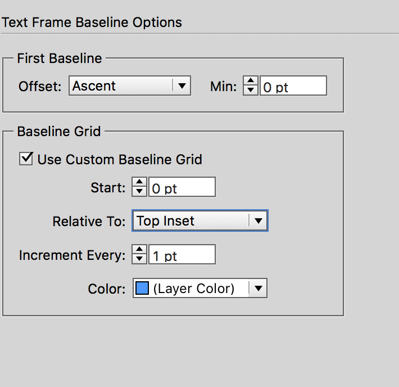Disable the Use Custom Baseline Grid checkbox

pyautogui.click(x=26, y=159)
